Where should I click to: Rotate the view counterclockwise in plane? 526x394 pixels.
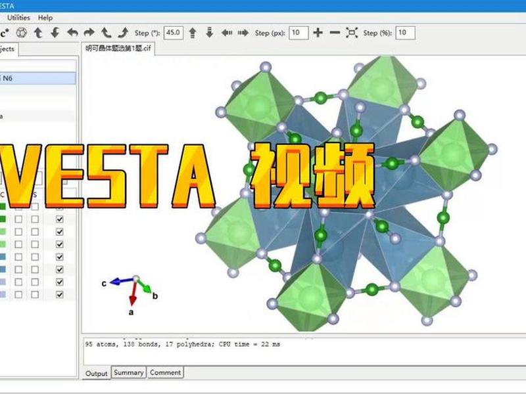click(107, 33)
